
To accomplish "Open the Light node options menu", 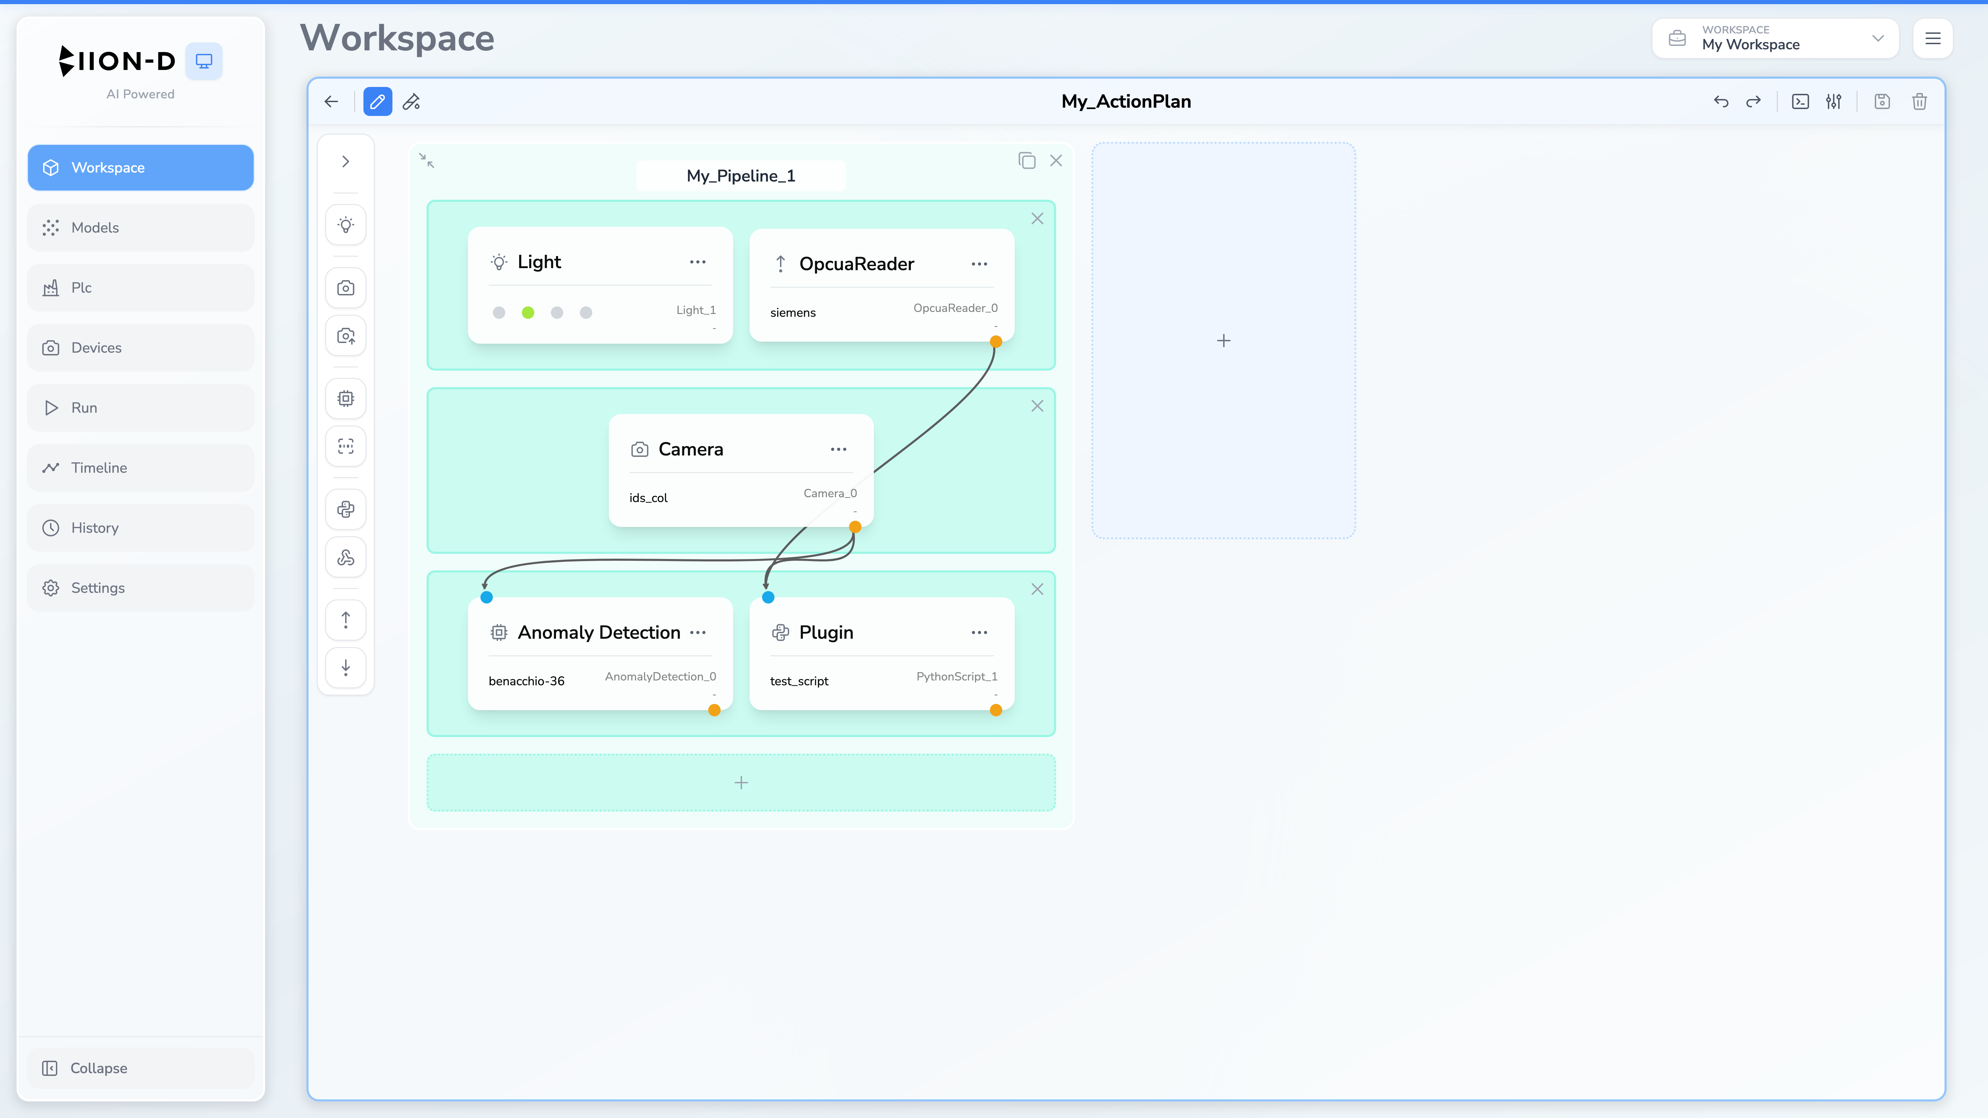I will click(698, 262).
